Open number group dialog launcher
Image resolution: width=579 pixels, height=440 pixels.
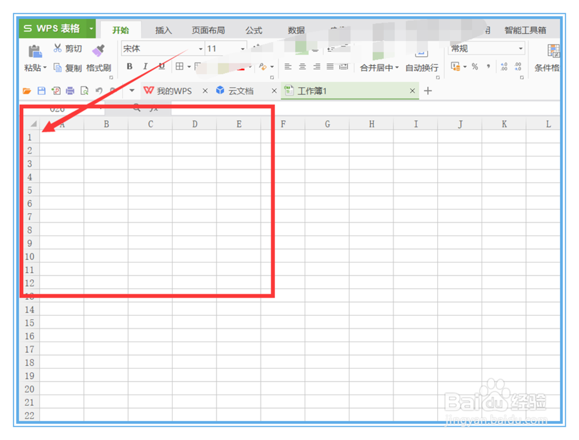click(522, 78)
